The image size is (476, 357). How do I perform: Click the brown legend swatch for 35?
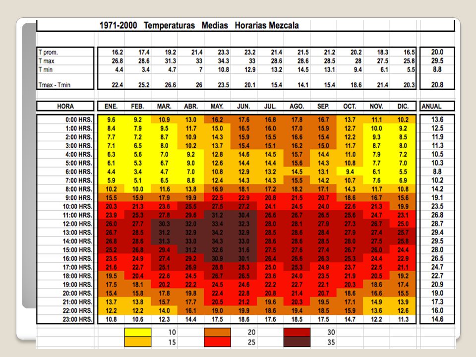tap(297, 342)
